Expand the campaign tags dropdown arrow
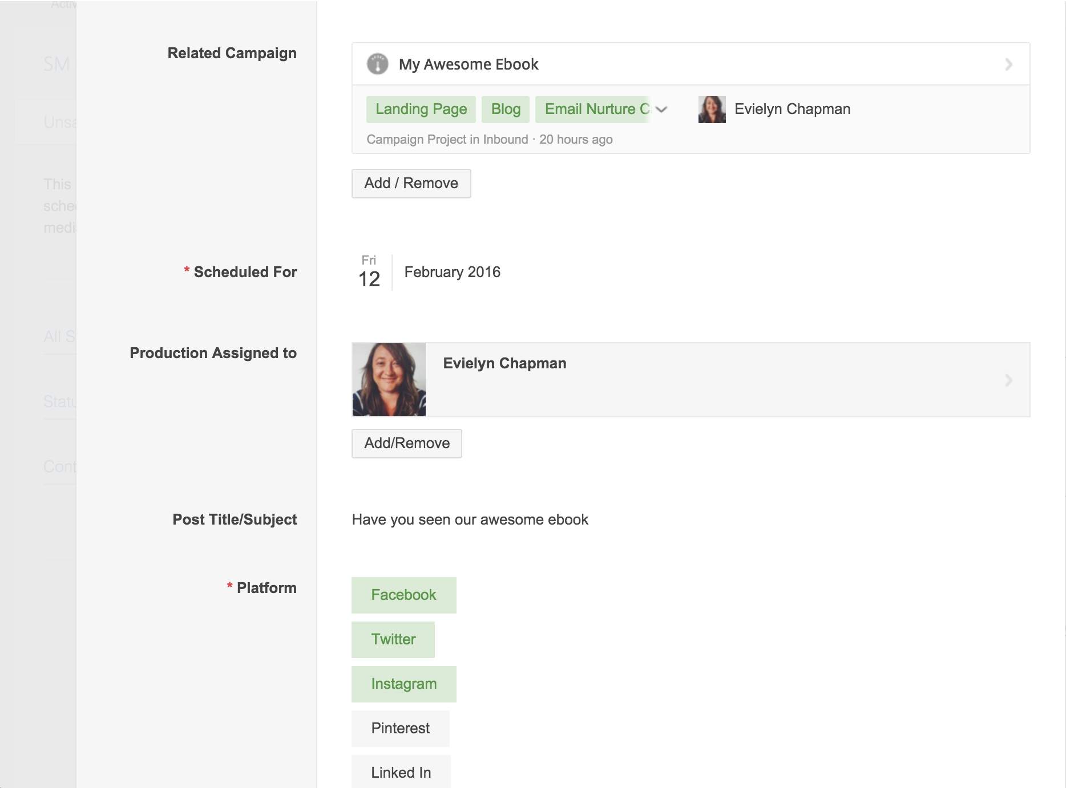This screenshot has height=788, width=1066. tap(661, 109)
